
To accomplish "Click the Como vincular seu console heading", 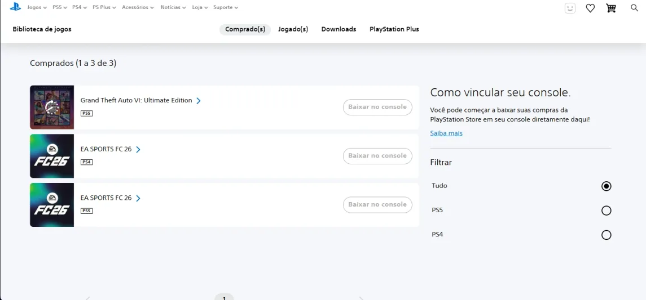I will pyautogui.click(x=500, y=92).
